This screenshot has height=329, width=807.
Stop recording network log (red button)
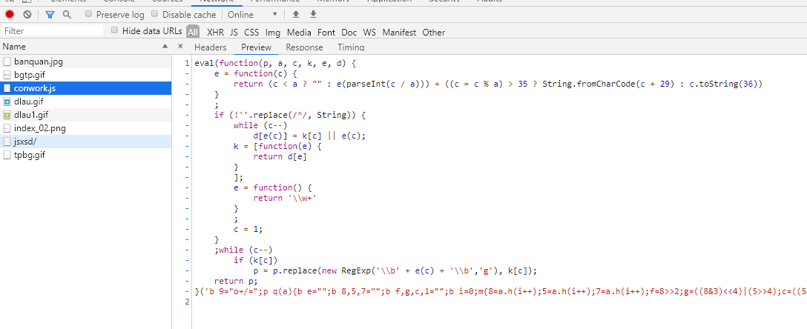9,14
